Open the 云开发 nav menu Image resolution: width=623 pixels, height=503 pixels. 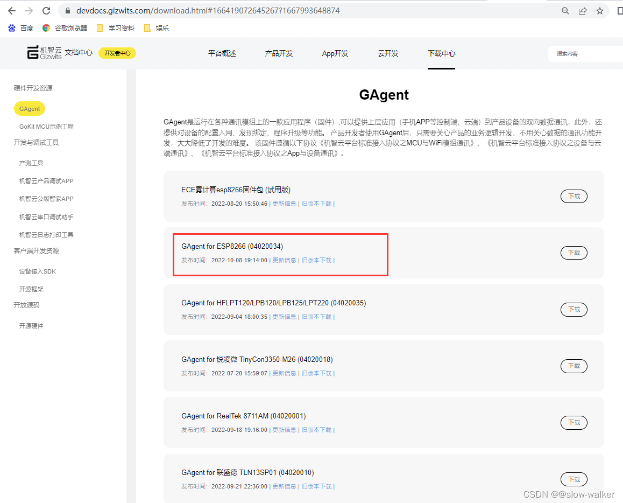388,53
